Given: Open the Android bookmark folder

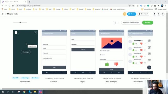Looking at the screenshot, I should click(27, 9).
